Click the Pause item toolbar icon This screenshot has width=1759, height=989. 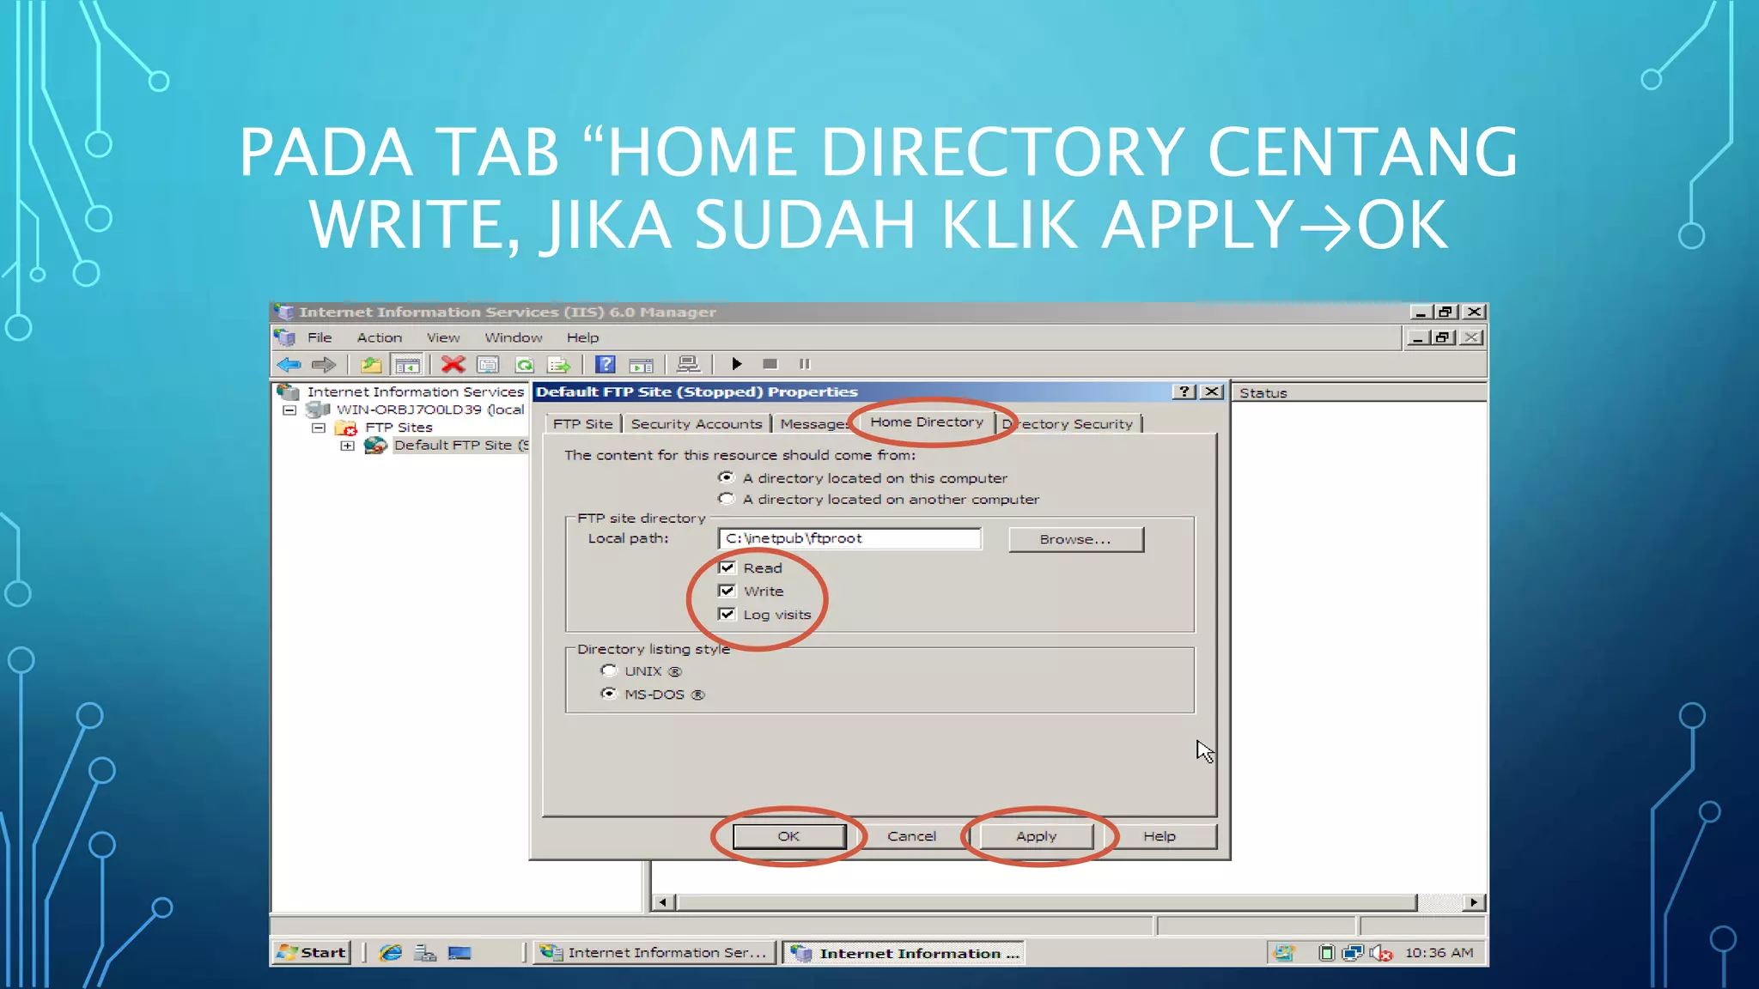point(805,365)
